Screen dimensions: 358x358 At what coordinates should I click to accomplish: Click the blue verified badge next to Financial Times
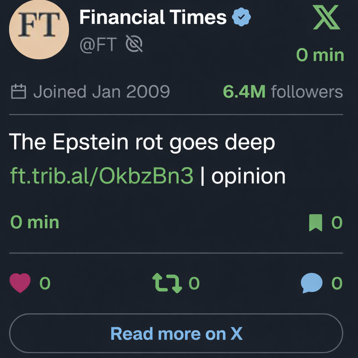[242, 17]
